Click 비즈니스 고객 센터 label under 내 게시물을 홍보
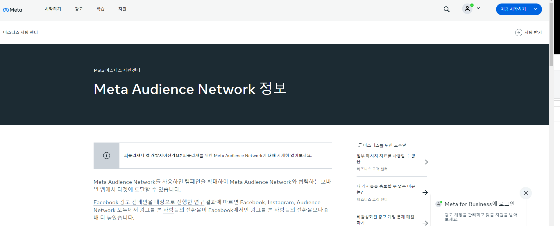560x226 pixels. [372, 200]
